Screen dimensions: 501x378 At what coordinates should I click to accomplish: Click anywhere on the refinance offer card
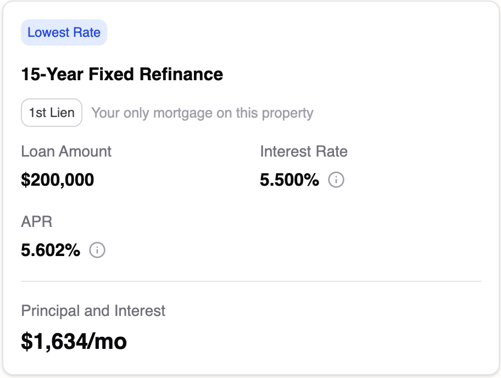tap(250, 275)
